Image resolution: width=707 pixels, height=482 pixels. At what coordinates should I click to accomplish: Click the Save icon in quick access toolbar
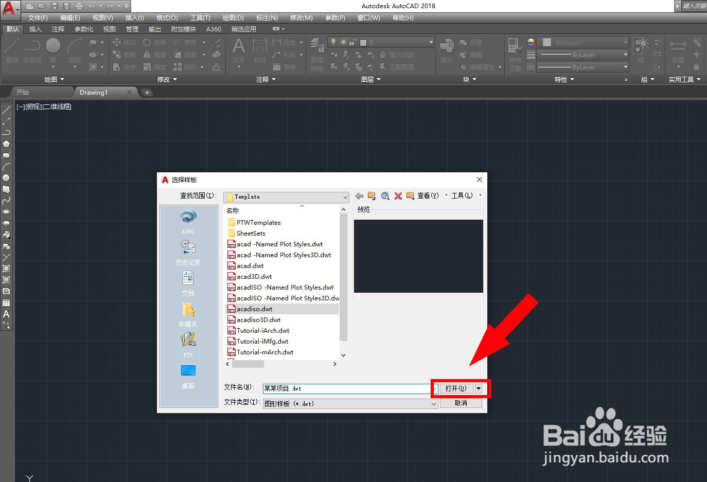54,6
